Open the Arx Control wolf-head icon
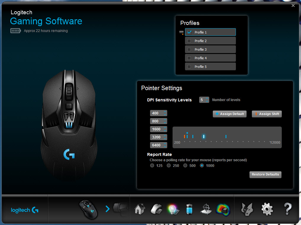Image resolution: width=301 pixels, height=225 pixels. tap(247, 209)
